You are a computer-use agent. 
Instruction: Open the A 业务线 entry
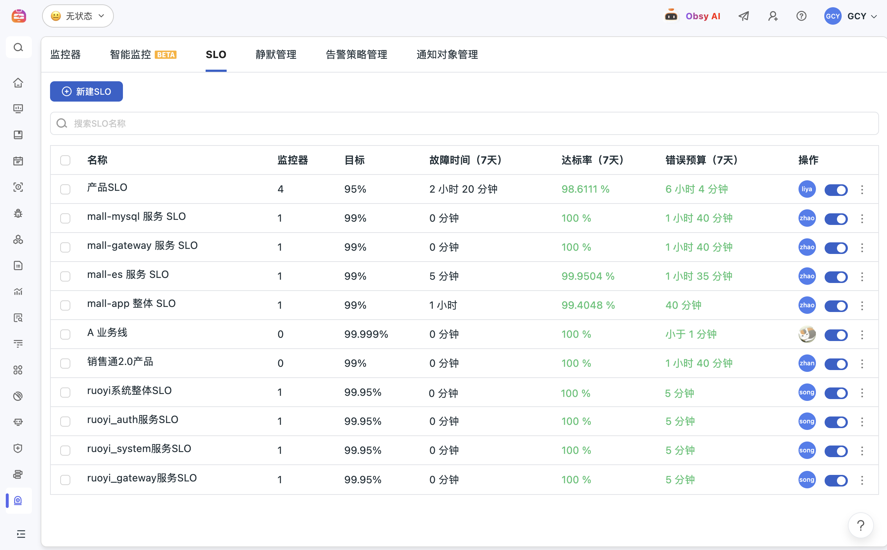pyautogui.click(x=107, y=333)
